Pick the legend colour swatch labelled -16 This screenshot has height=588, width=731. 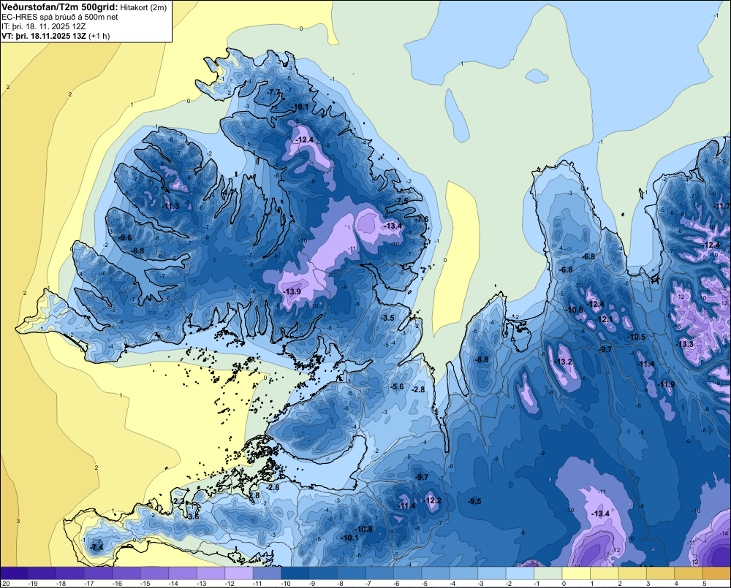click(x=126, y=573)
